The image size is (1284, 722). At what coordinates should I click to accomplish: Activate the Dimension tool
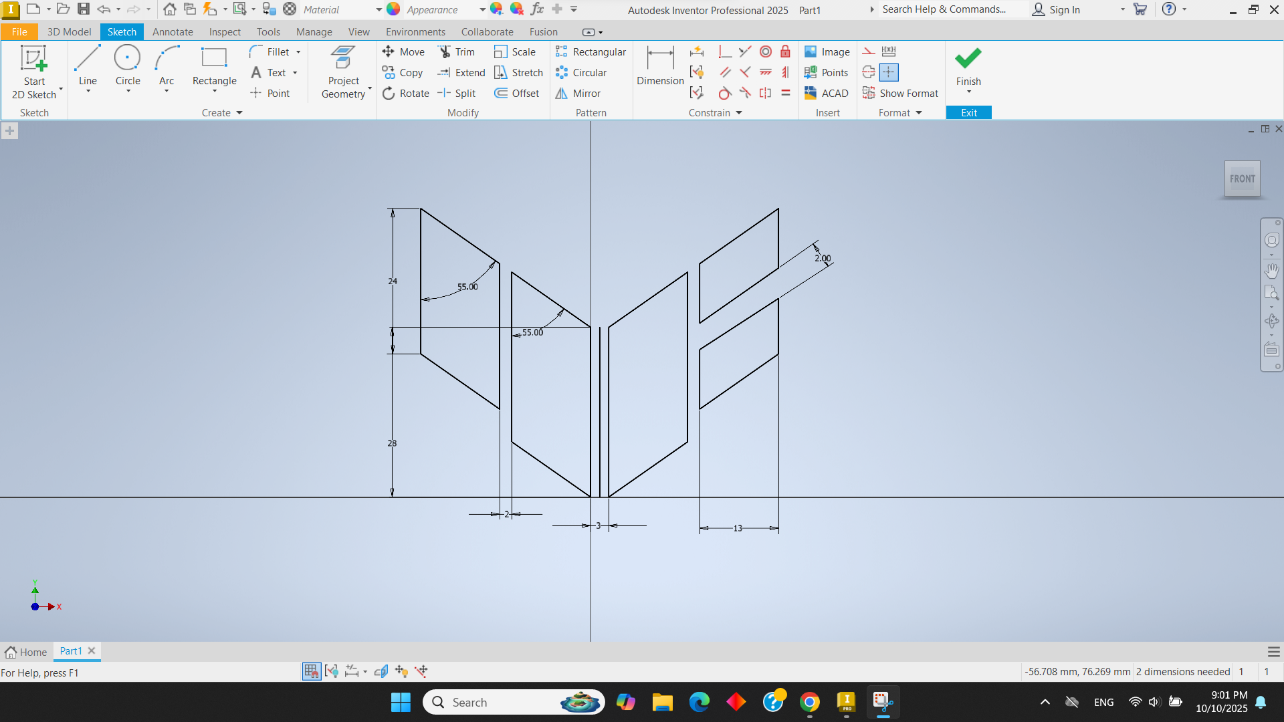660,66
